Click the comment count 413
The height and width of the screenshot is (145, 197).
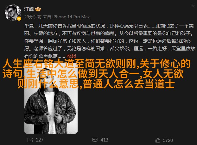(105, 140)
